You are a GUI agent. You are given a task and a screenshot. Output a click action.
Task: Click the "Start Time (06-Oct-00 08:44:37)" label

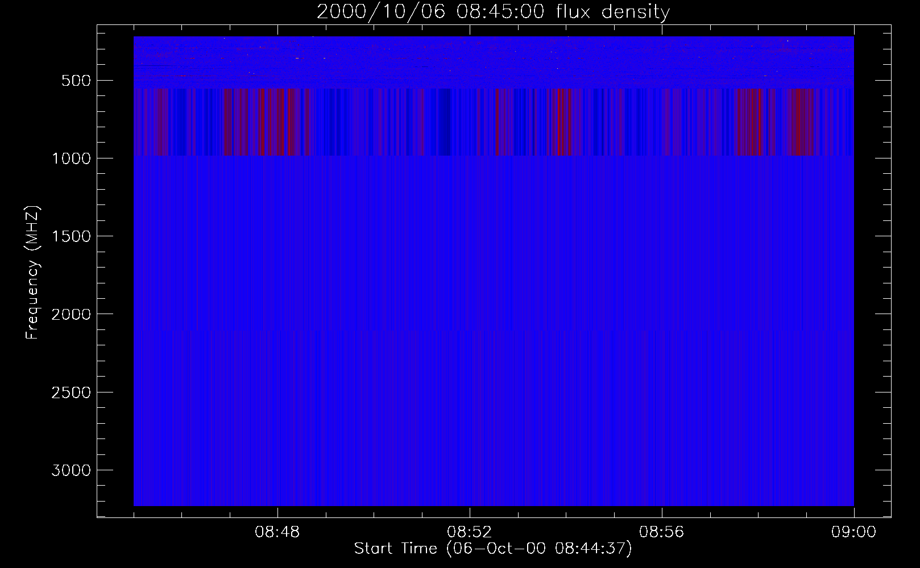493,549
